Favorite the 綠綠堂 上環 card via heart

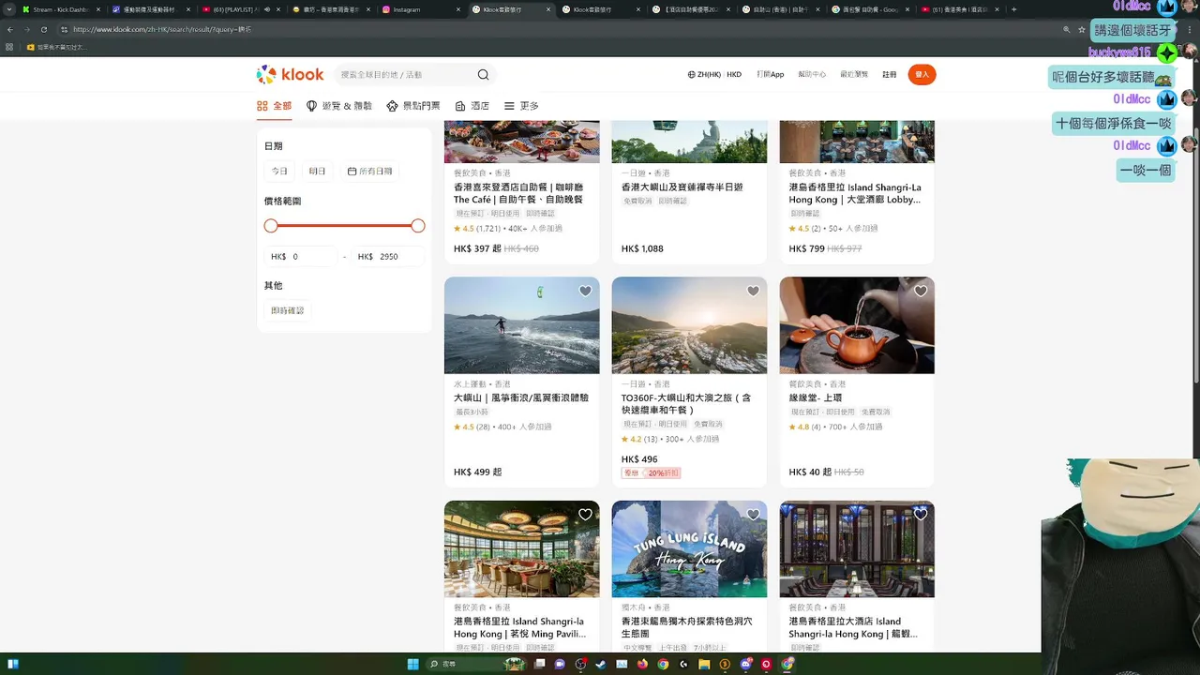921,292
